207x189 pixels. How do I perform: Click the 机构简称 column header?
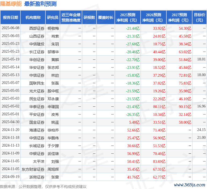tap(33, 18)
